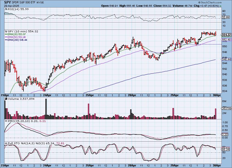Click the 2M volume axis label
232x168 pixels.
tap(225, 113)
